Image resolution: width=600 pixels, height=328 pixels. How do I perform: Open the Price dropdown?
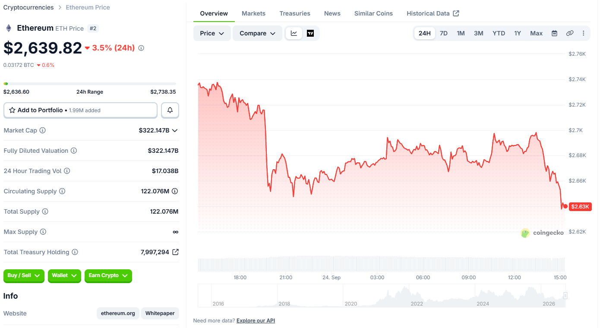212,33
